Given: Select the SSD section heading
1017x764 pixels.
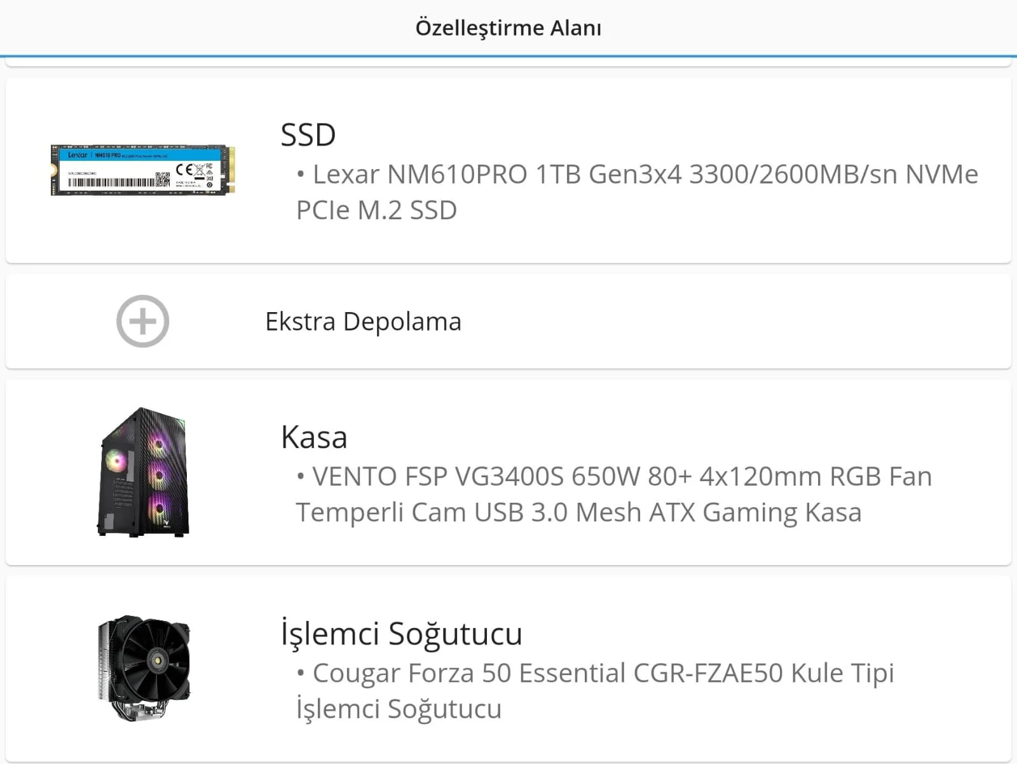Looking at the screenshot, I should coord(308,135).
